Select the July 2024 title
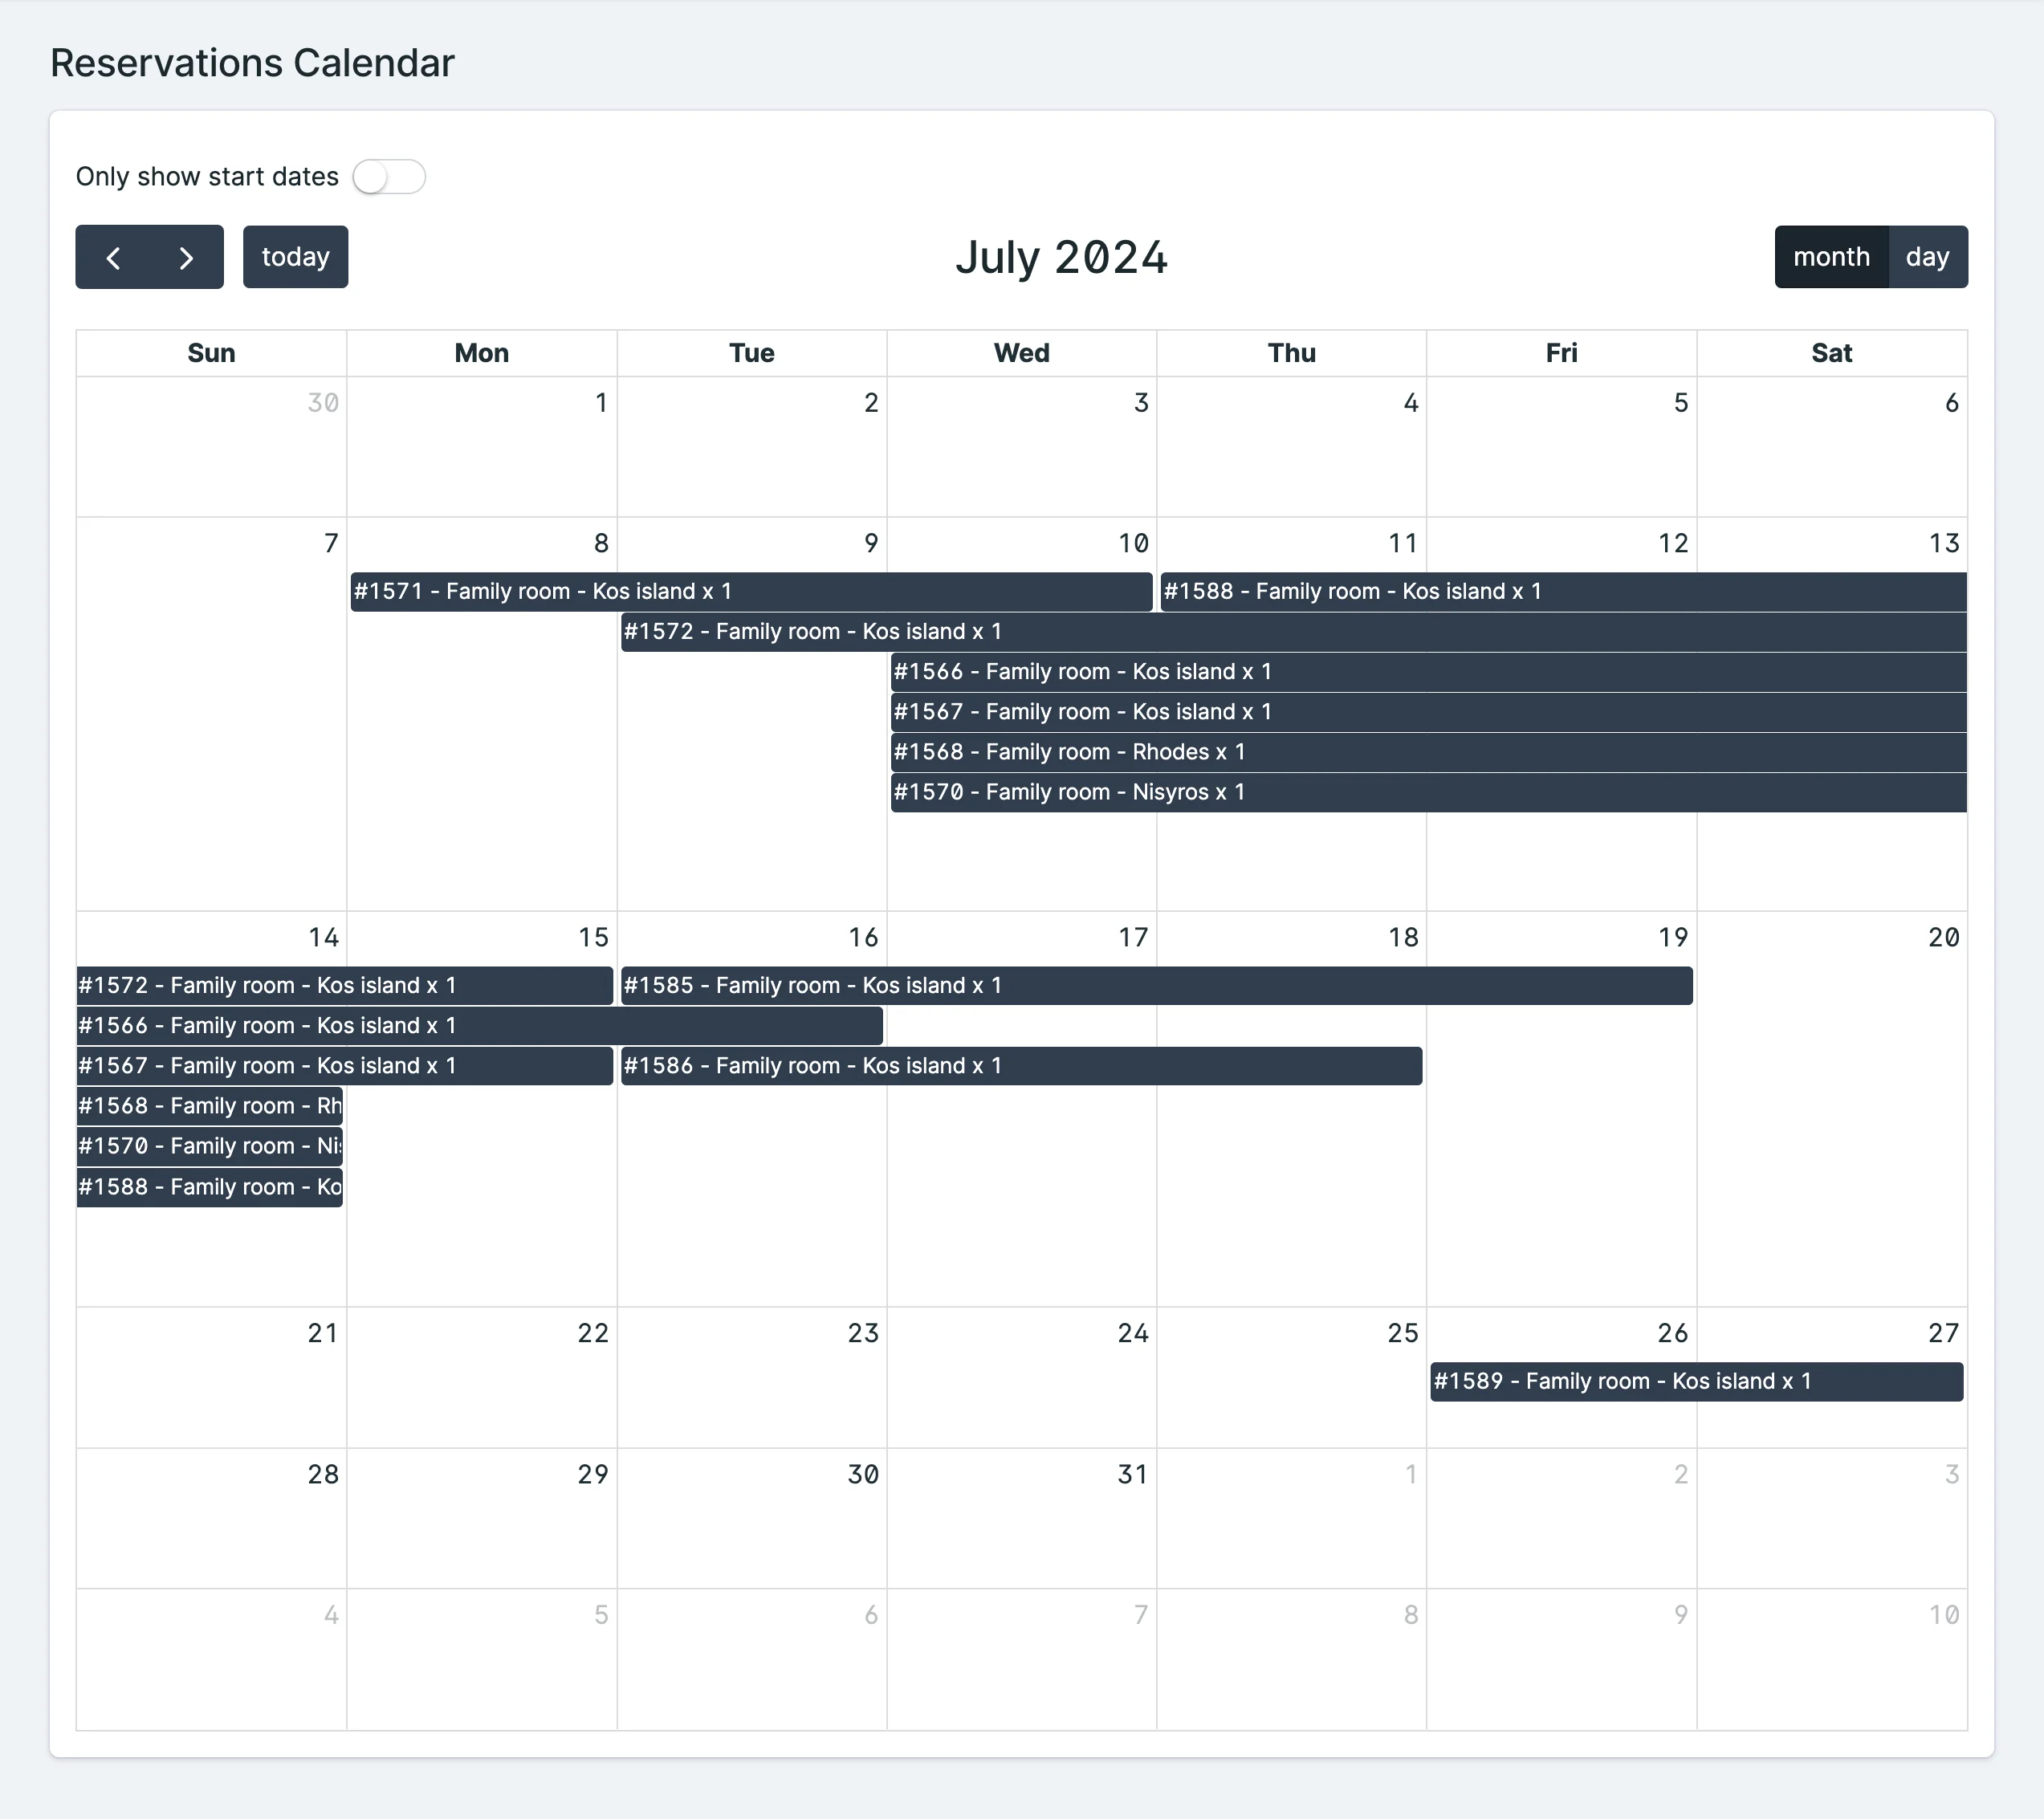The width and height of the screenshot is (2044, 1819). [1062, 257]
